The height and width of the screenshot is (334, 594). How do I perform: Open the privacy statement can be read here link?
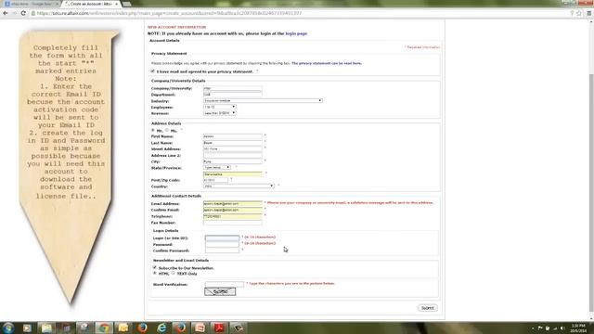(327, 63)
